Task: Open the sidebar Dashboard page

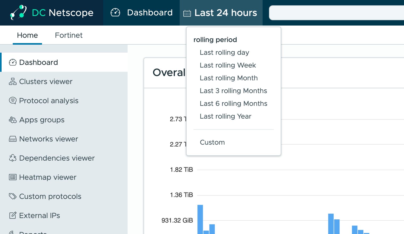Action: click(64, 62)
